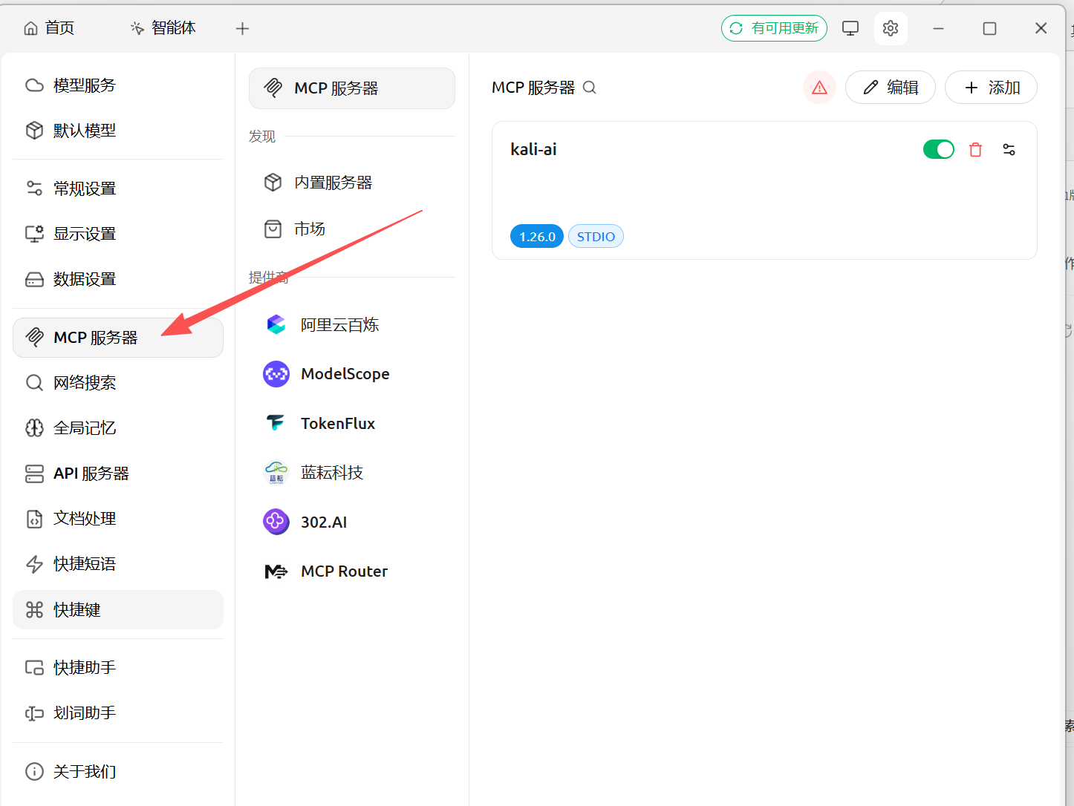
Task: Open 快捷短语 settings
Action: pyautogui.click(x=118, y=564)
